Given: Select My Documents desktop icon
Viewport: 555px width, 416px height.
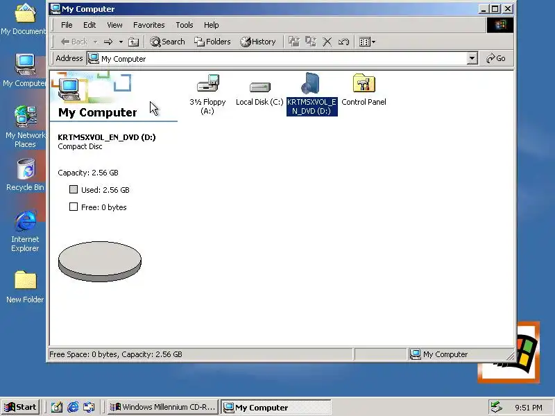Looking at the screenshot, I should pos(24,19).
